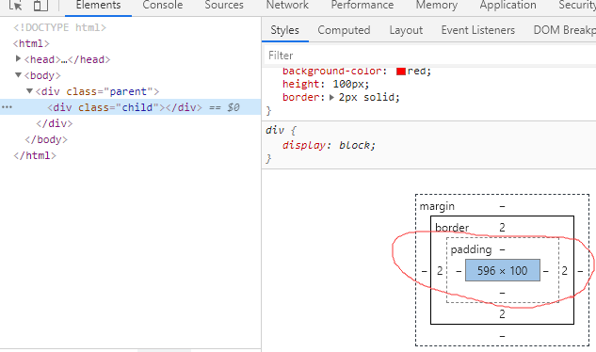This screenshot has height=352, width=596.
Task: Select the Styles sub-tab
Action: [x=284, y=30]
